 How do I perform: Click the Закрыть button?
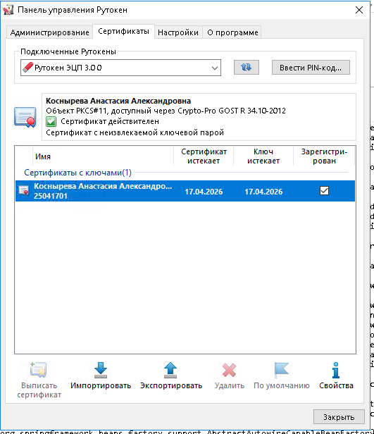tap(339, 417)
